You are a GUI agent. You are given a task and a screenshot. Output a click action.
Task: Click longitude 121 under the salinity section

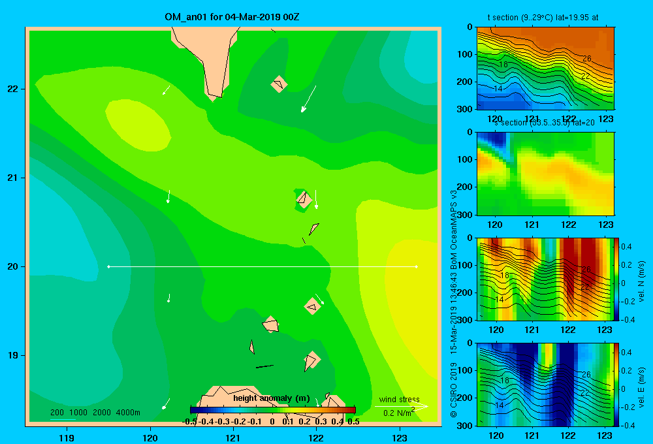(x=532, y=225)
